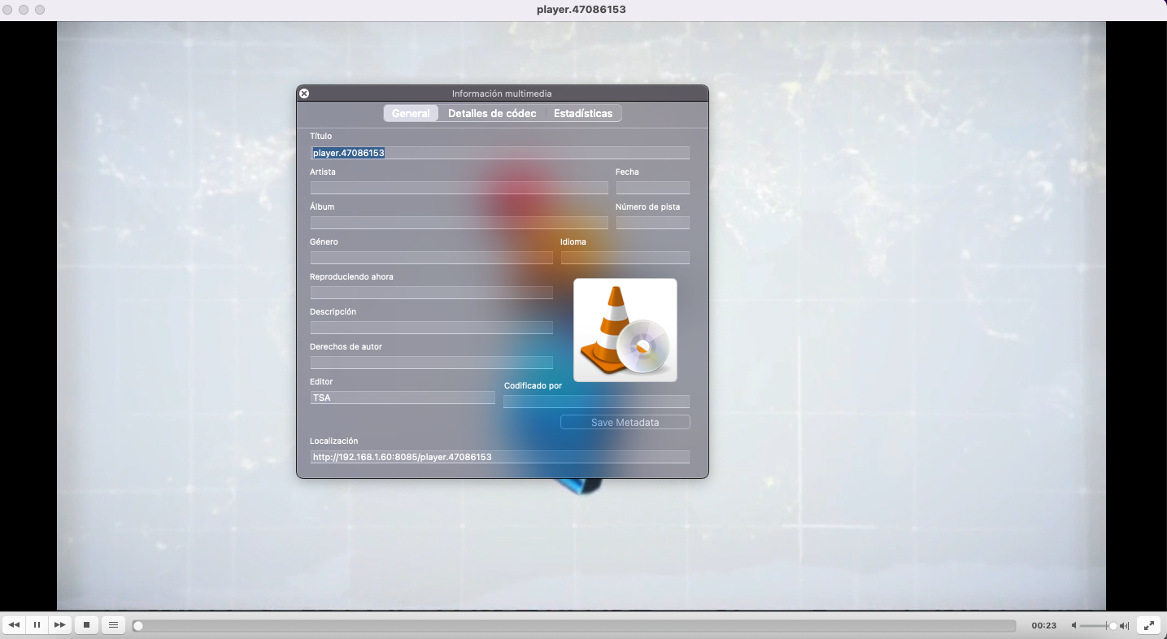Open the Detalles de códec tab
Screen dimensions: 1167x639
pyautogui.click(x=492, y=113)
